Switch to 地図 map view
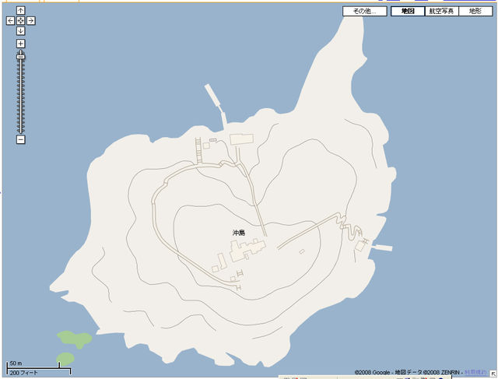The width and height of the screenshot is (498, 379). 408,12
